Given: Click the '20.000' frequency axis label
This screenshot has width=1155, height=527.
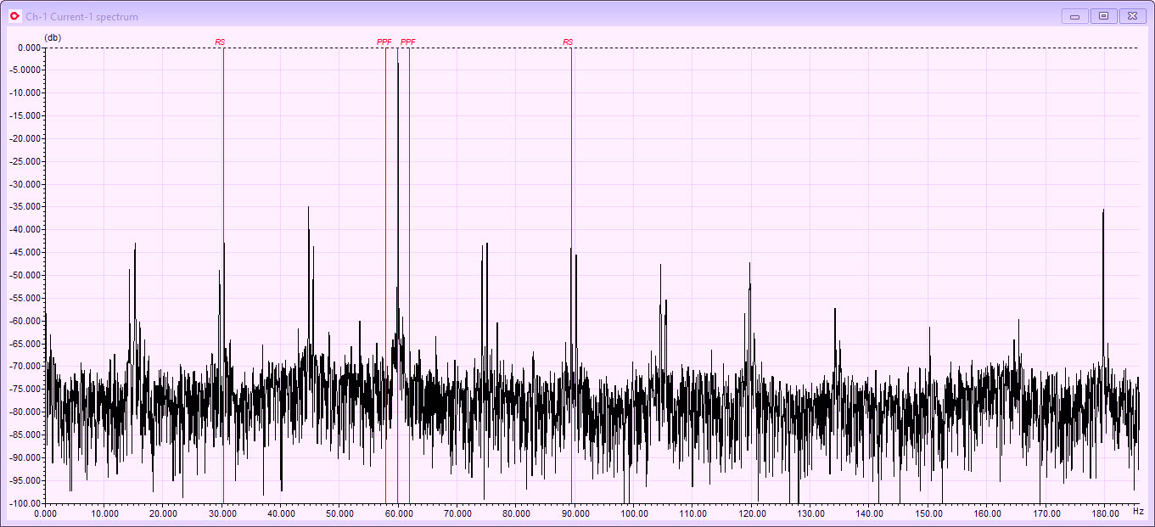Looking at the screenshot, I should pos(163,513).
